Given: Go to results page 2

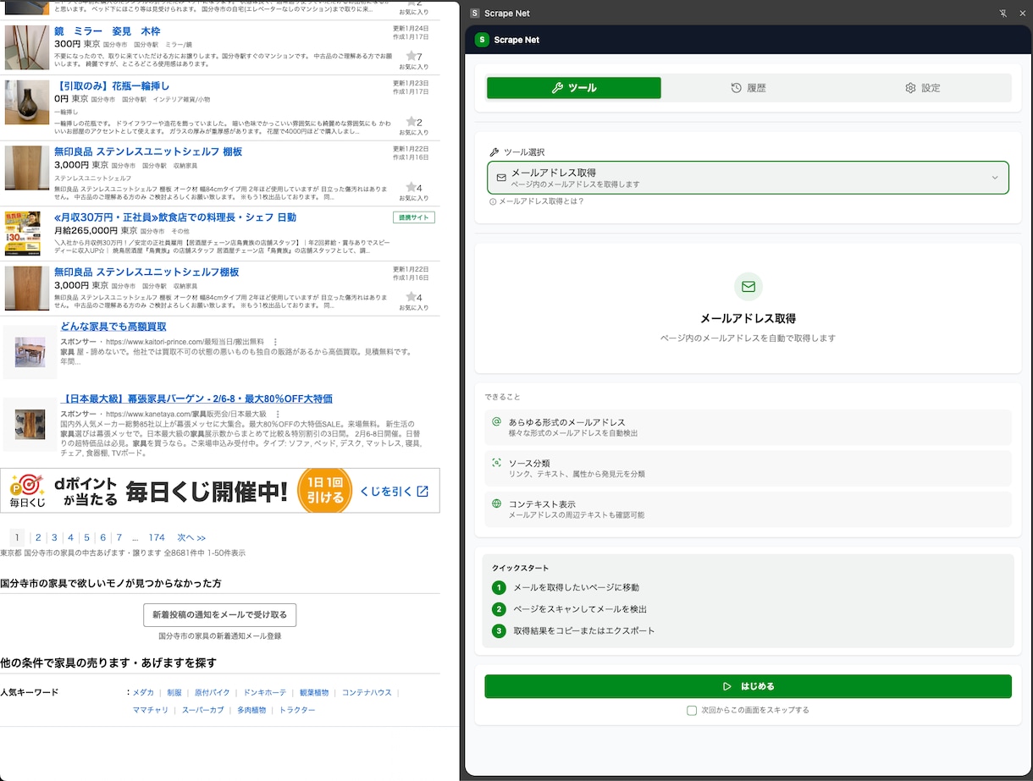Looking at the screenshot, I should click(38, 537).
